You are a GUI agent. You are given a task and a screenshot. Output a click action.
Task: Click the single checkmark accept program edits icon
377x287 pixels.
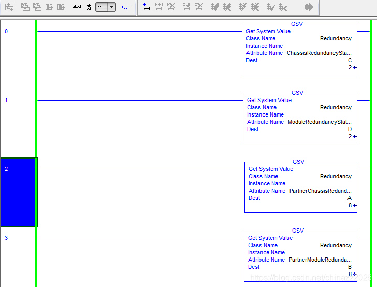(215, 7)
